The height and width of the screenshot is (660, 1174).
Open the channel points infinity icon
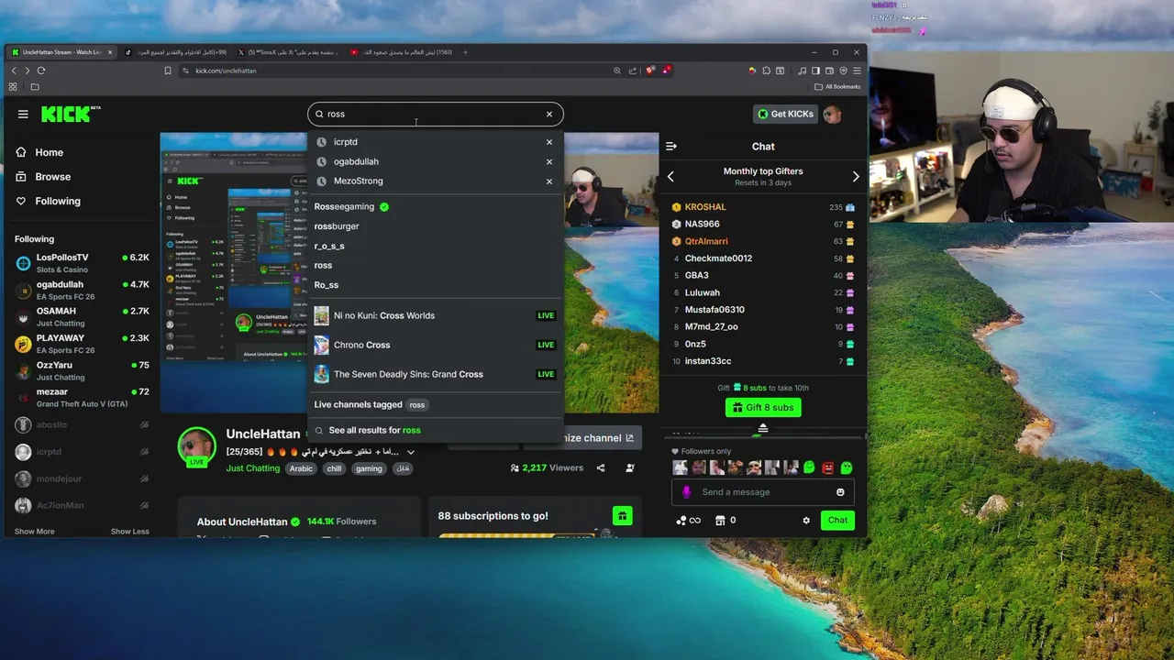pos(688,520)
